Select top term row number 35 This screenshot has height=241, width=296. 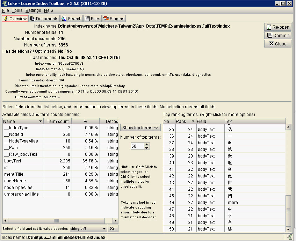pos(224,130)
